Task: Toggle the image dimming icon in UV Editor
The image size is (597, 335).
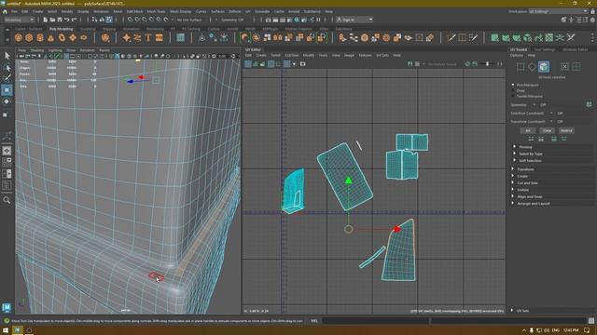Action: (475, 64)
